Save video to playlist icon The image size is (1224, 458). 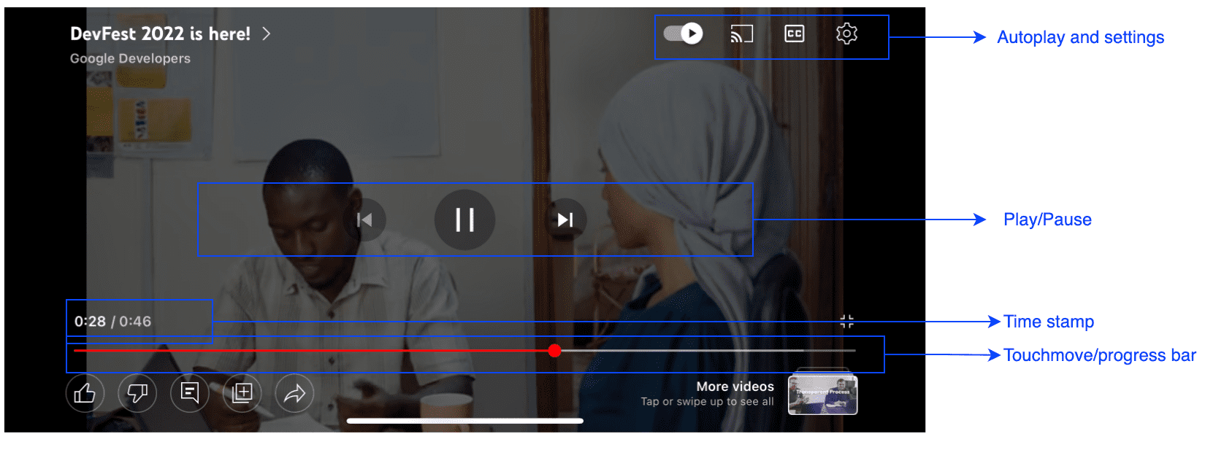tap(242, 393)
